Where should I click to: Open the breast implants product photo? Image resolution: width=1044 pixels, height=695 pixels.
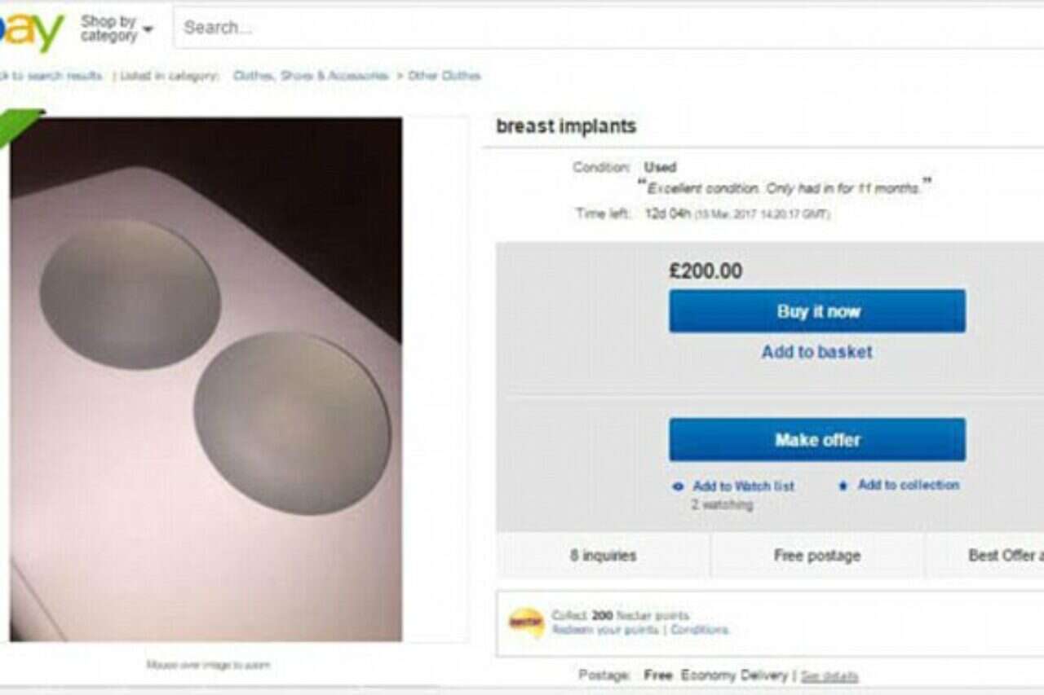tap(206, 379)
